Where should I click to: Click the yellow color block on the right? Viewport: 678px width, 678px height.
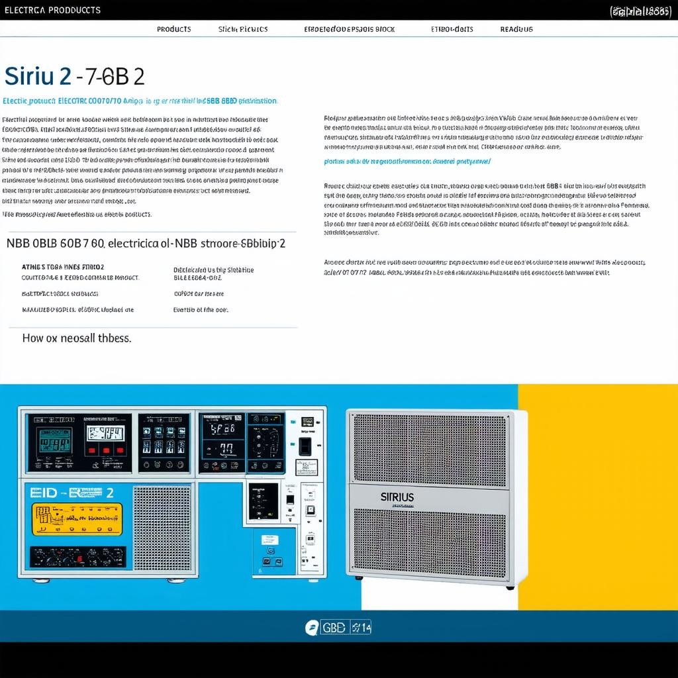coord(597,497)
